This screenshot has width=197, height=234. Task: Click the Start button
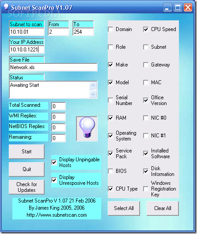tap(27, 152)
